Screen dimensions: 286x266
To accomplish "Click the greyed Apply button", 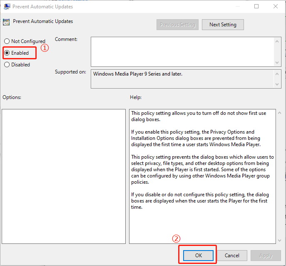I will (266, 256).
